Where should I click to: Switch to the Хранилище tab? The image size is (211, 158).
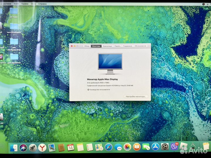(x=107, y=46)
